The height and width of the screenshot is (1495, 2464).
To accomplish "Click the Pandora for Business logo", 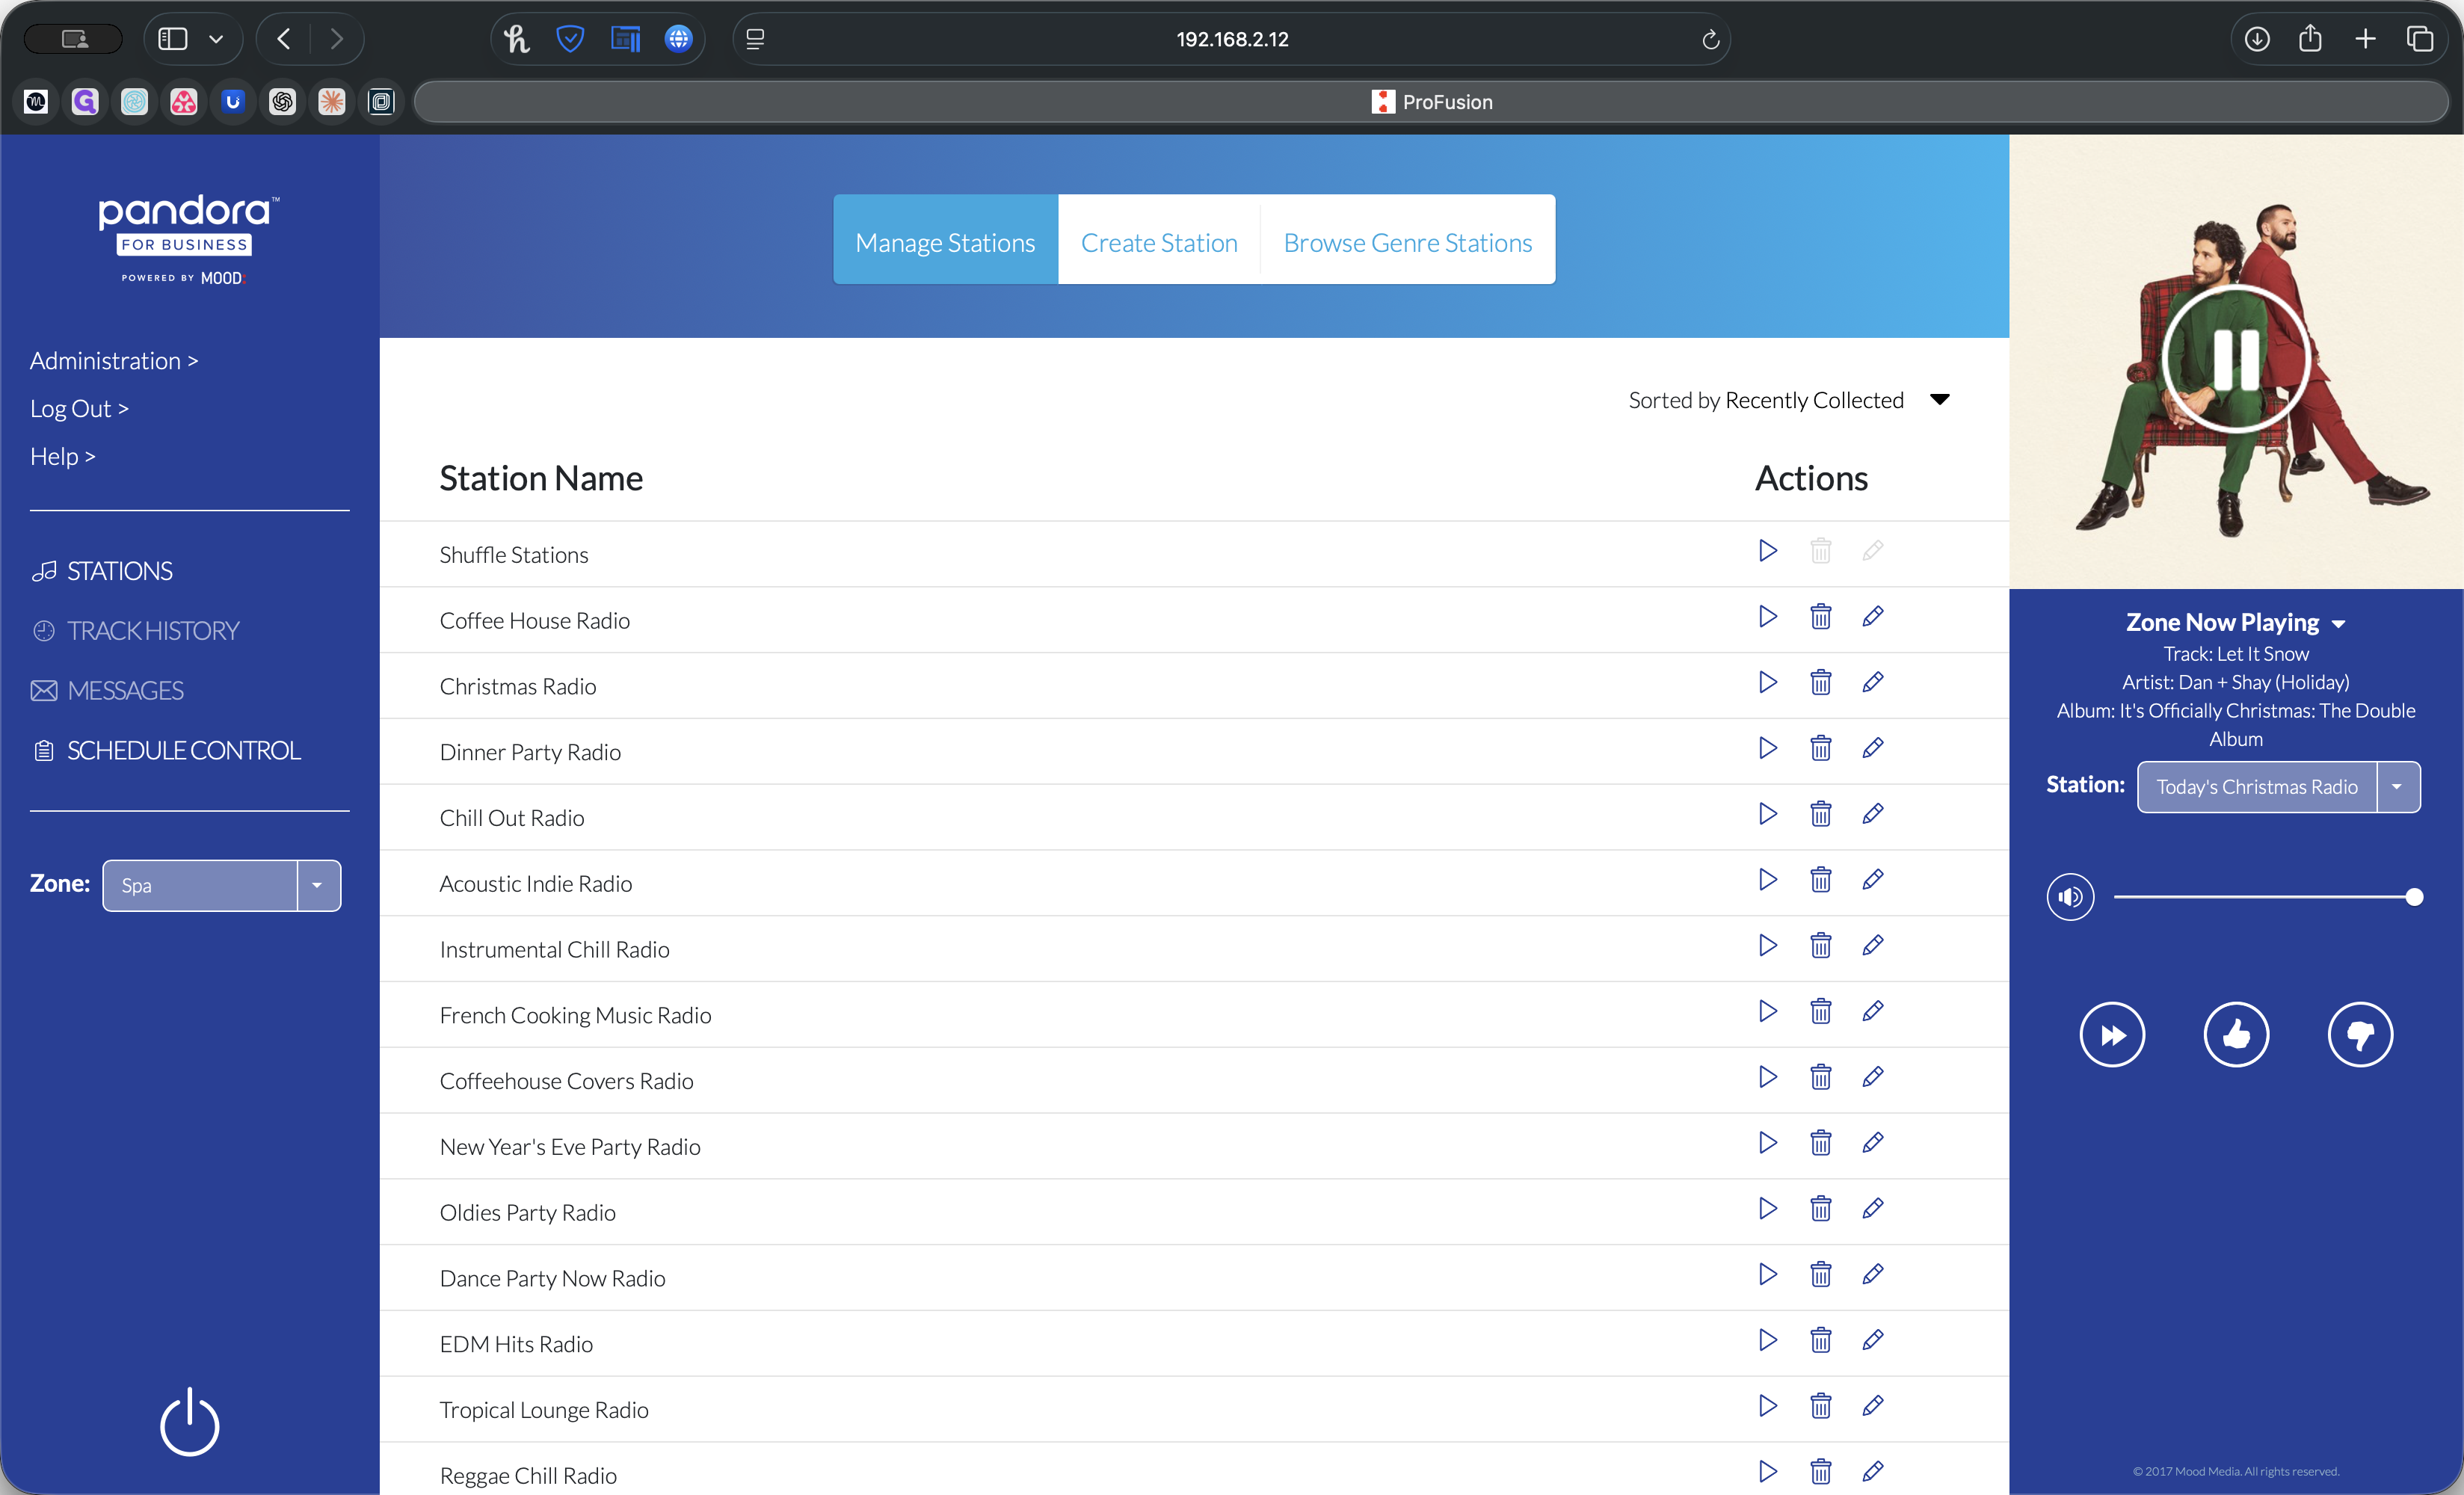I will coord(189,240).
